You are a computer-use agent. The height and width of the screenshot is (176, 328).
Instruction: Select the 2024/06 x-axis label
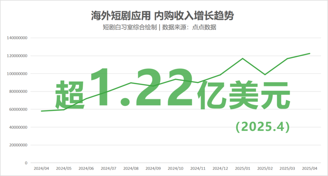pyautogui.click(x=86, y=168)
